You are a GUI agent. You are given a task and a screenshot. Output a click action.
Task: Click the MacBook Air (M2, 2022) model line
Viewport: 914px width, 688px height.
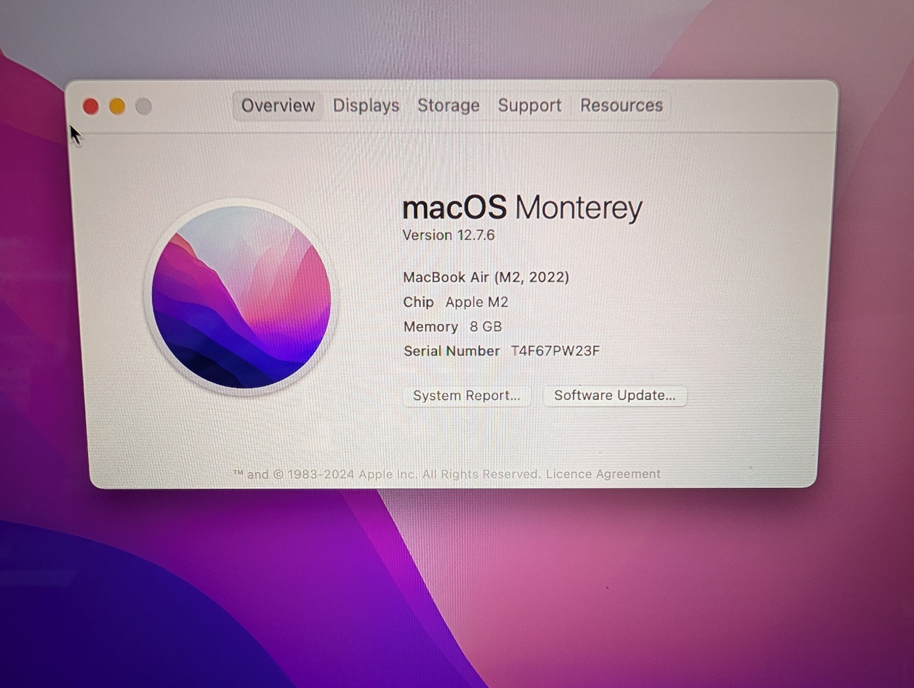(486, 278)
